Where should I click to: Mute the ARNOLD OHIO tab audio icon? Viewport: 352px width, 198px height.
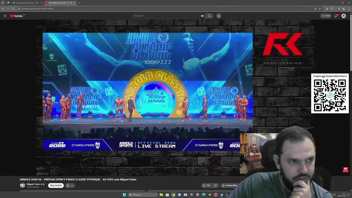71,3
